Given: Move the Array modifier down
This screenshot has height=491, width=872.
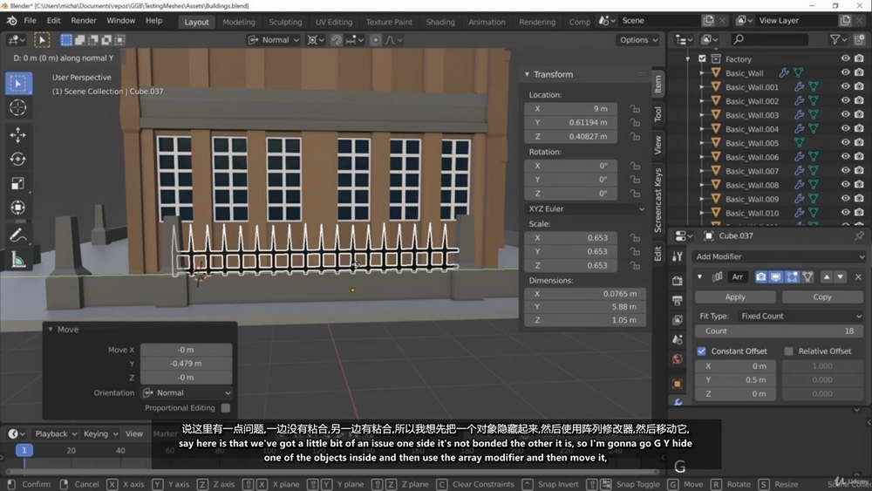Looking at the screenshot, I should tap(841, 277).
